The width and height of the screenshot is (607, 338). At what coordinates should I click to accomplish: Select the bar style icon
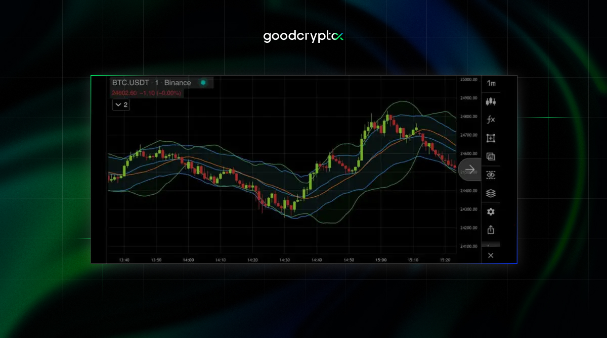click(490, 101)
